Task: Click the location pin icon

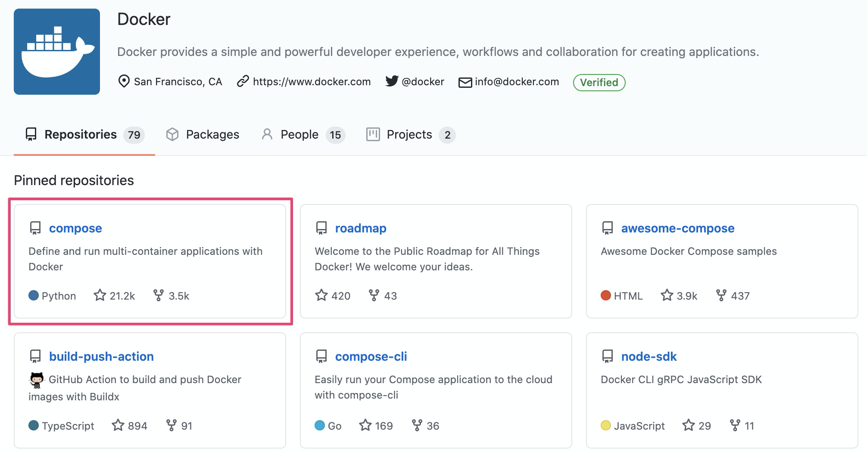Action: (x=124, y=81)
